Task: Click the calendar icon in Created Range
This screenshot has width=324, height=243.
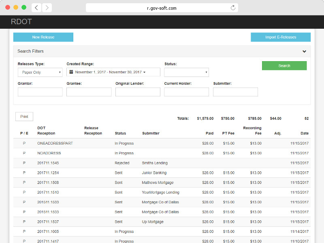Action: (x=71, y=72)
